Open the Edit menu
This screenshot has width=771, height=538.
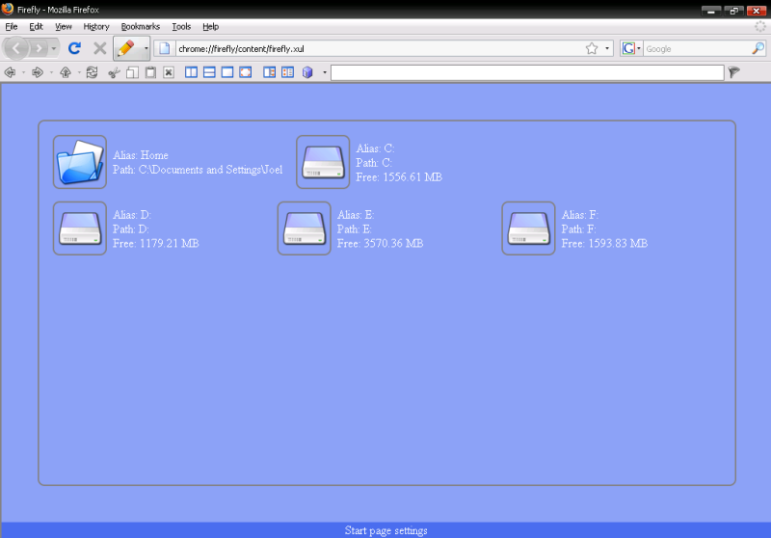point(36,27)
